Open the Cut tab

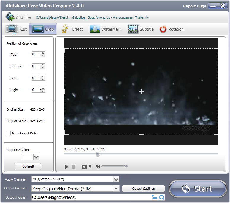(16, 29)
